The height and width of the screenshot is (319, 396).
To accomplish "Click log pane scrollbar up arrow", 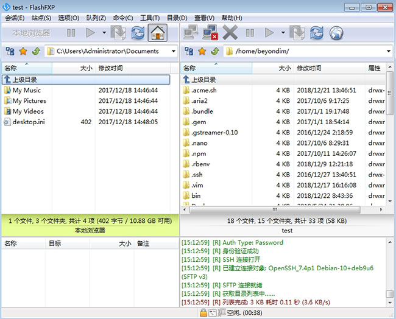I will click(390, 242).
